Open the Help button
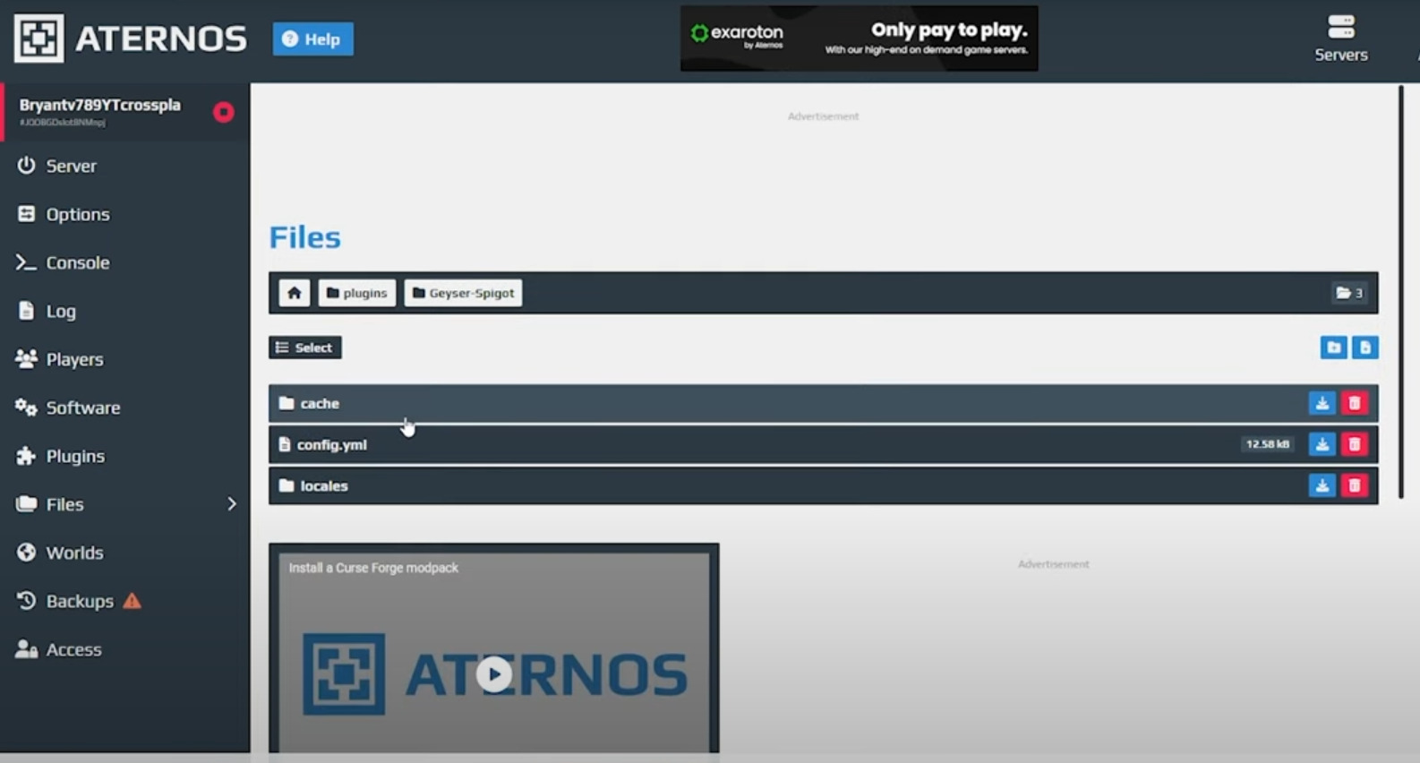The width and height of the screenshot is (1420, 763). (x=312, y=39)
